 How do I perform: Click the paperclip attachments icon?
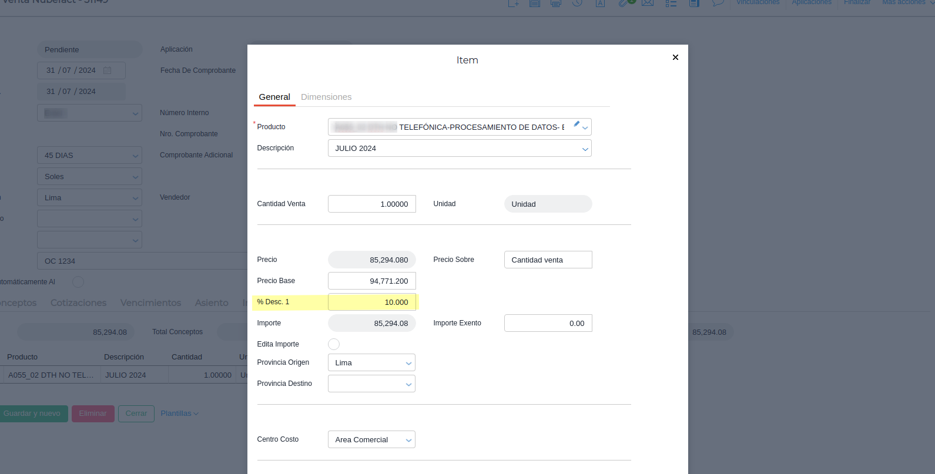point(624,3)
